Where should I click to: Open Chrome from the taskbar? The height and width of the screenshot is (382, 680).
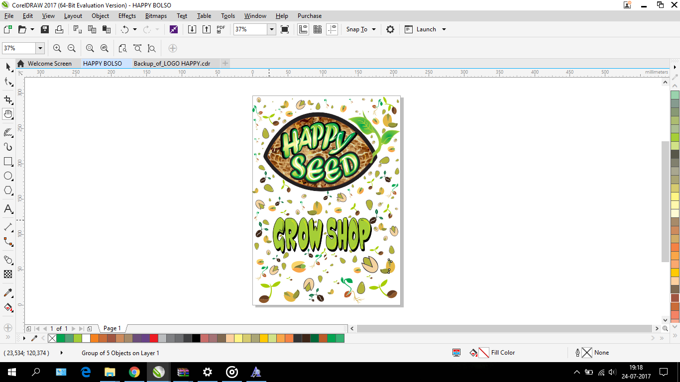point(134,372)
